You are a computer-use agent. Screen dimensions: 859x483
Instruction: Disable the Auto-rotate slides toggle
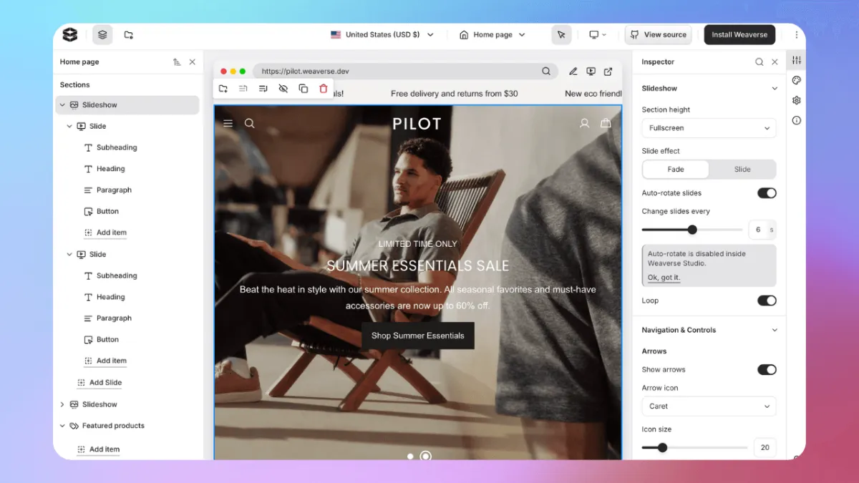(x=766, y=193)
